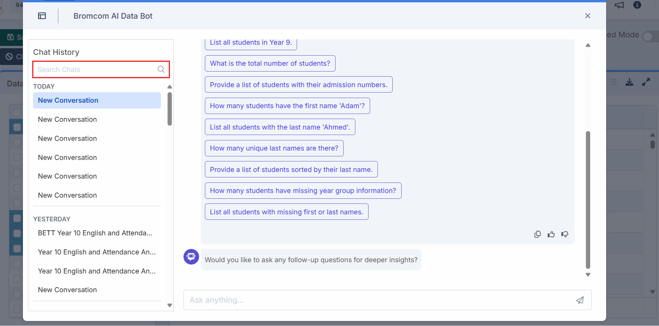659x326 pixels.
Task: Ask 'What is the total number of students?'
Action: coord(270,63)
